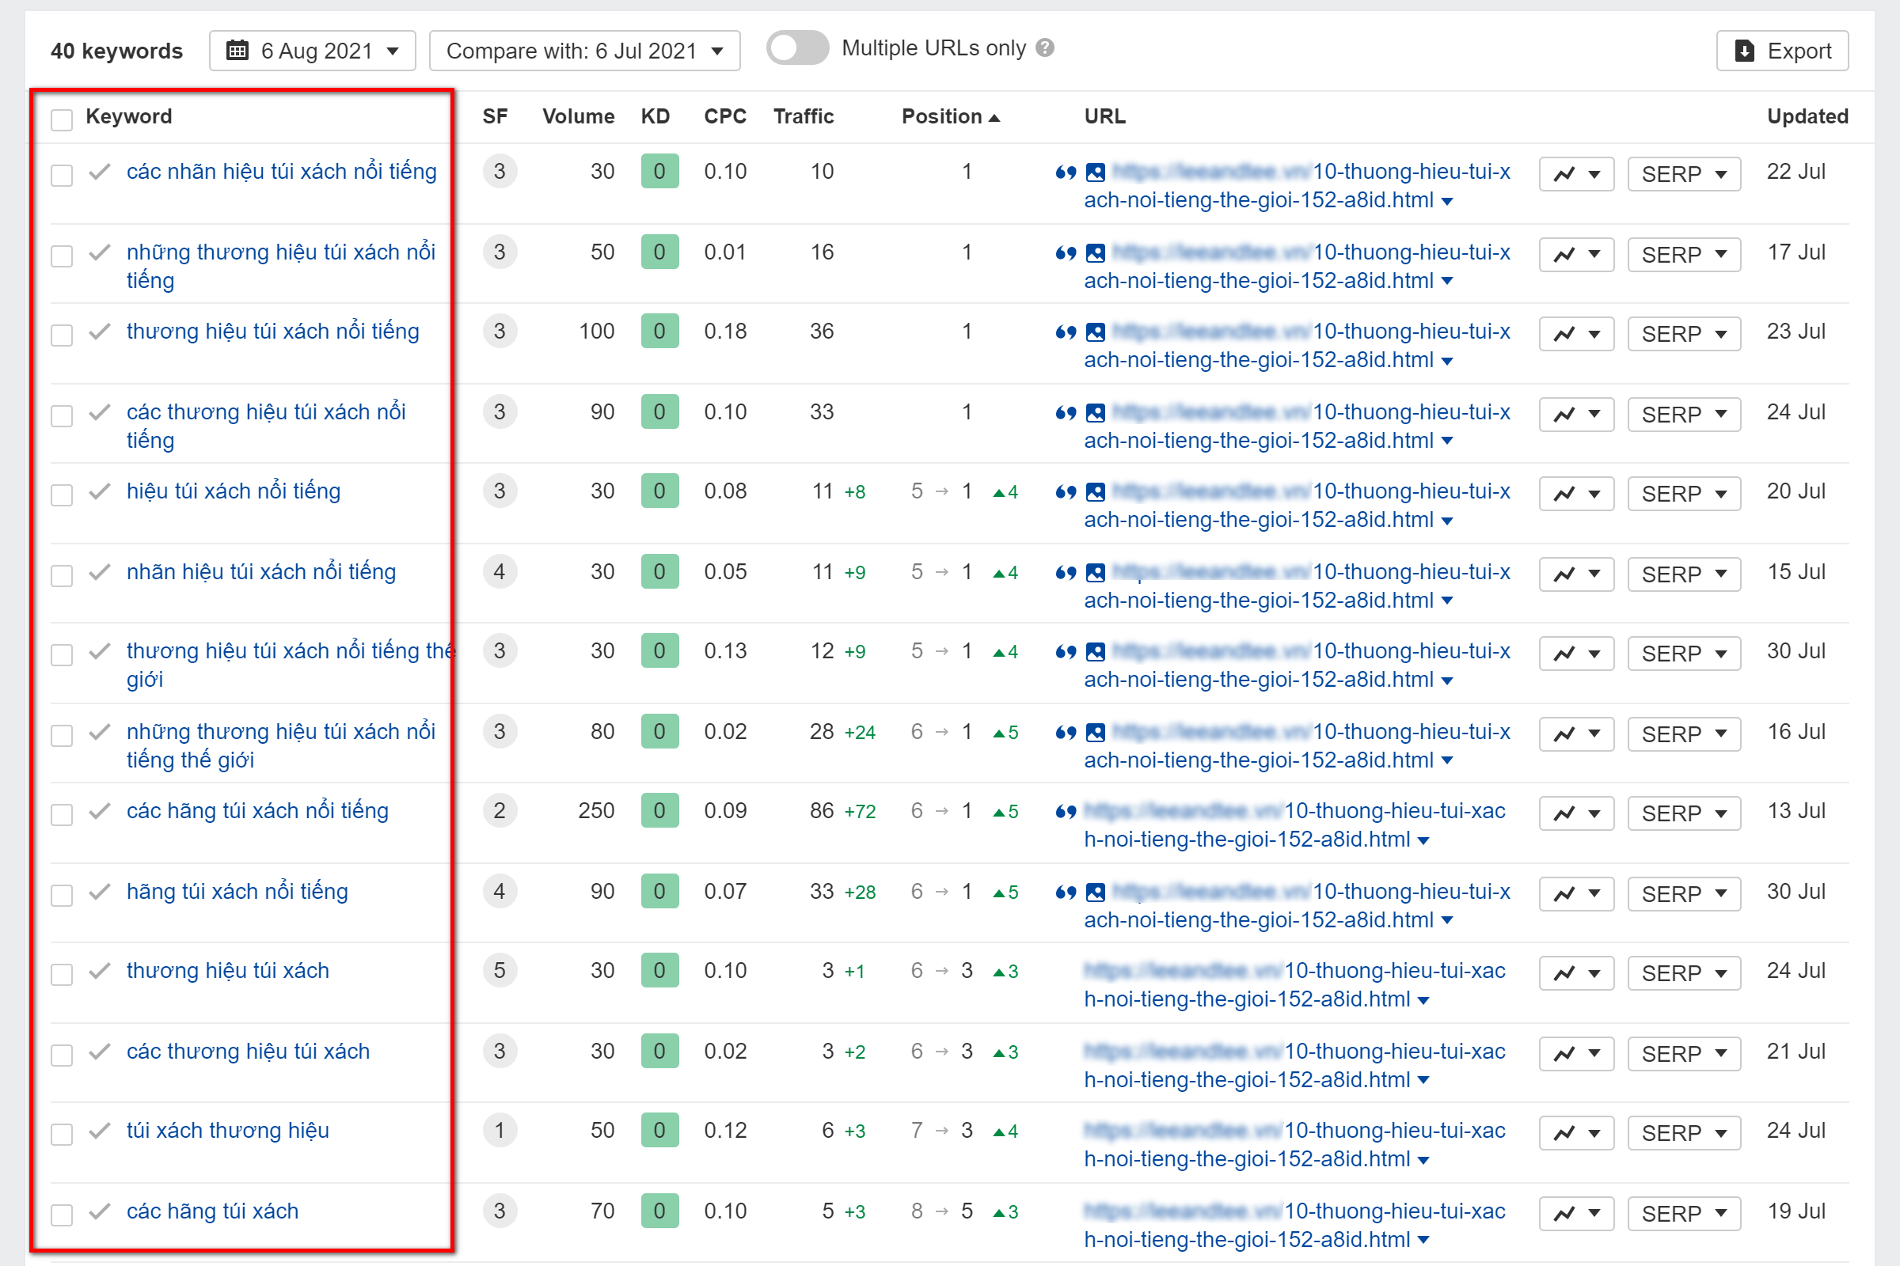1900x1266 pixels.
Task: Click the image pack icon for thương hiệu túi xách nổi tiếng thế giới row
Action: click(x=1096, y=651)
